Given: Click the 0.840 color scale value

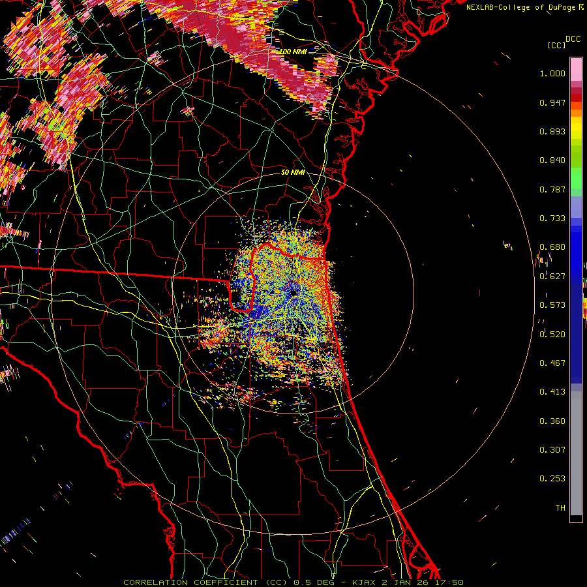Looking at the screenshot, I should (x=552, y=160).
